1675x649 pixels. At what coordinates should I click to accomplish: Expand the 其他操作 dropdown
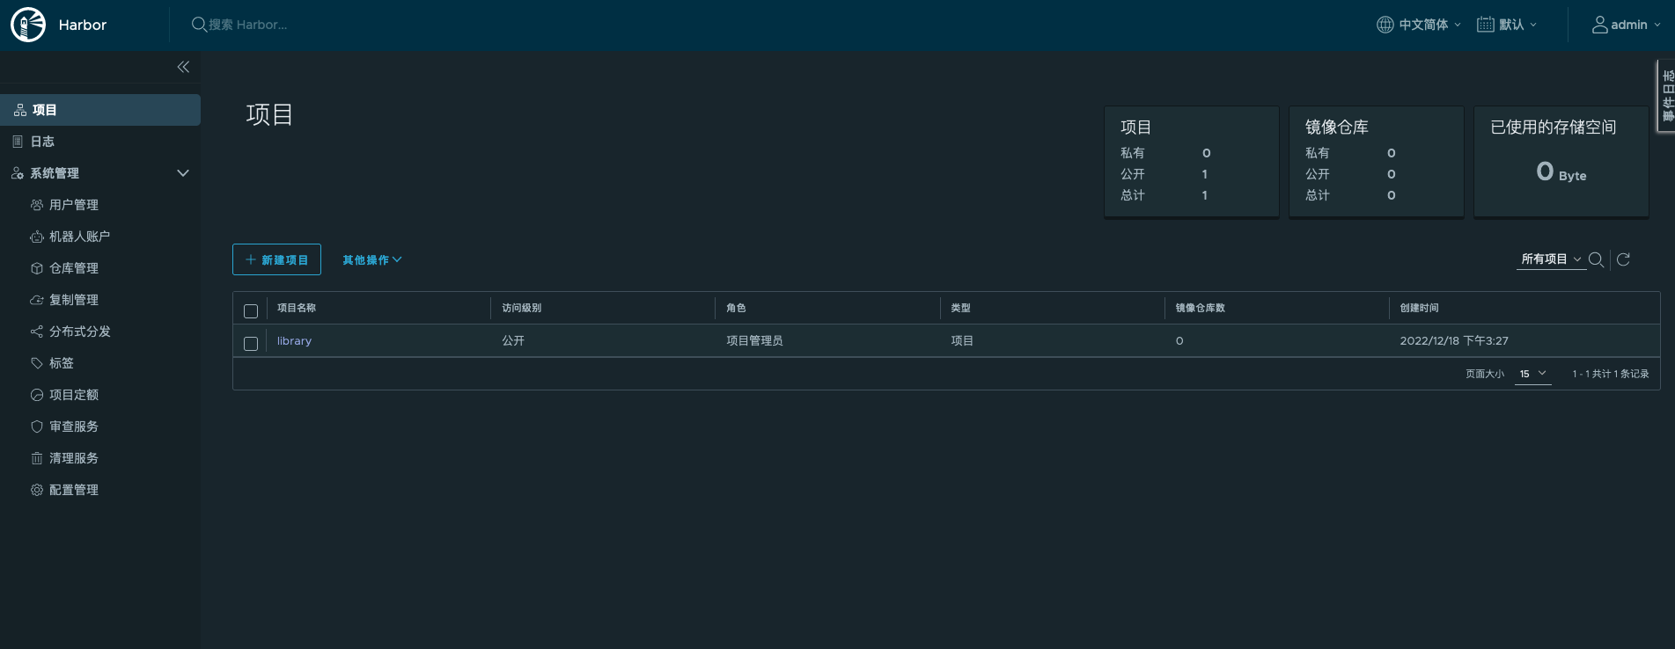(371, 260)
